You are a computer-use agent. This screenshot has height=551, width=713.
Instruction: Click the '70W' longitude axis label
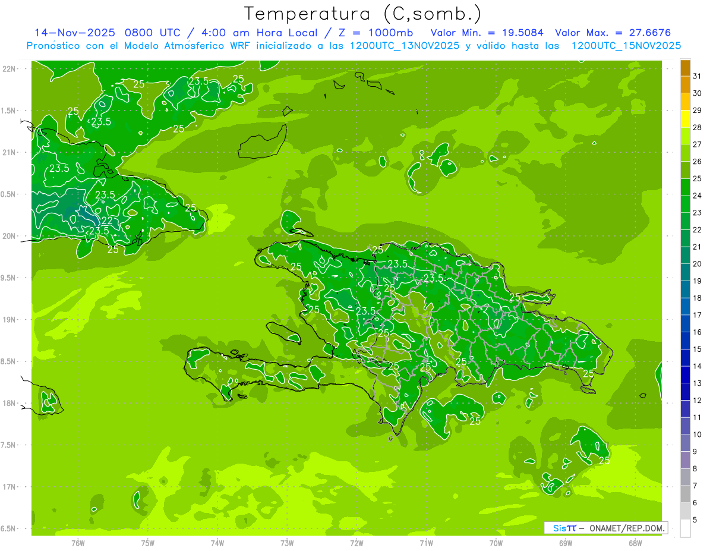click(x=496, y=543)
